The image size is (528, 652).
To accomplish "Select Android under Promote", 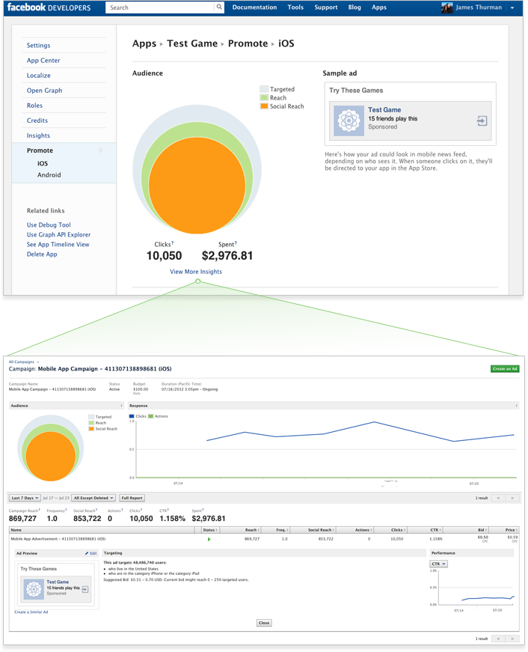I will click(x=49, y=175).
